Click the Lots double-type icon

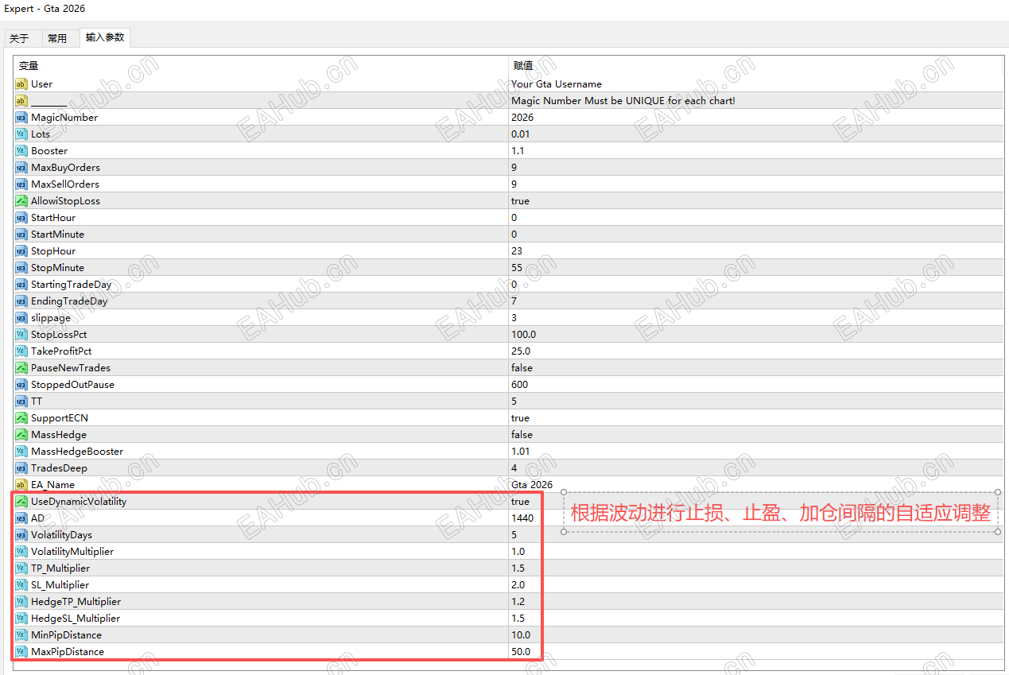(x=21, y=134)
